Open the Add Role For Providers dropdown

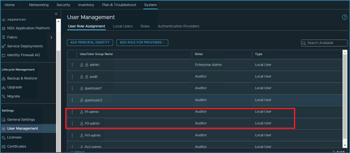142,43
